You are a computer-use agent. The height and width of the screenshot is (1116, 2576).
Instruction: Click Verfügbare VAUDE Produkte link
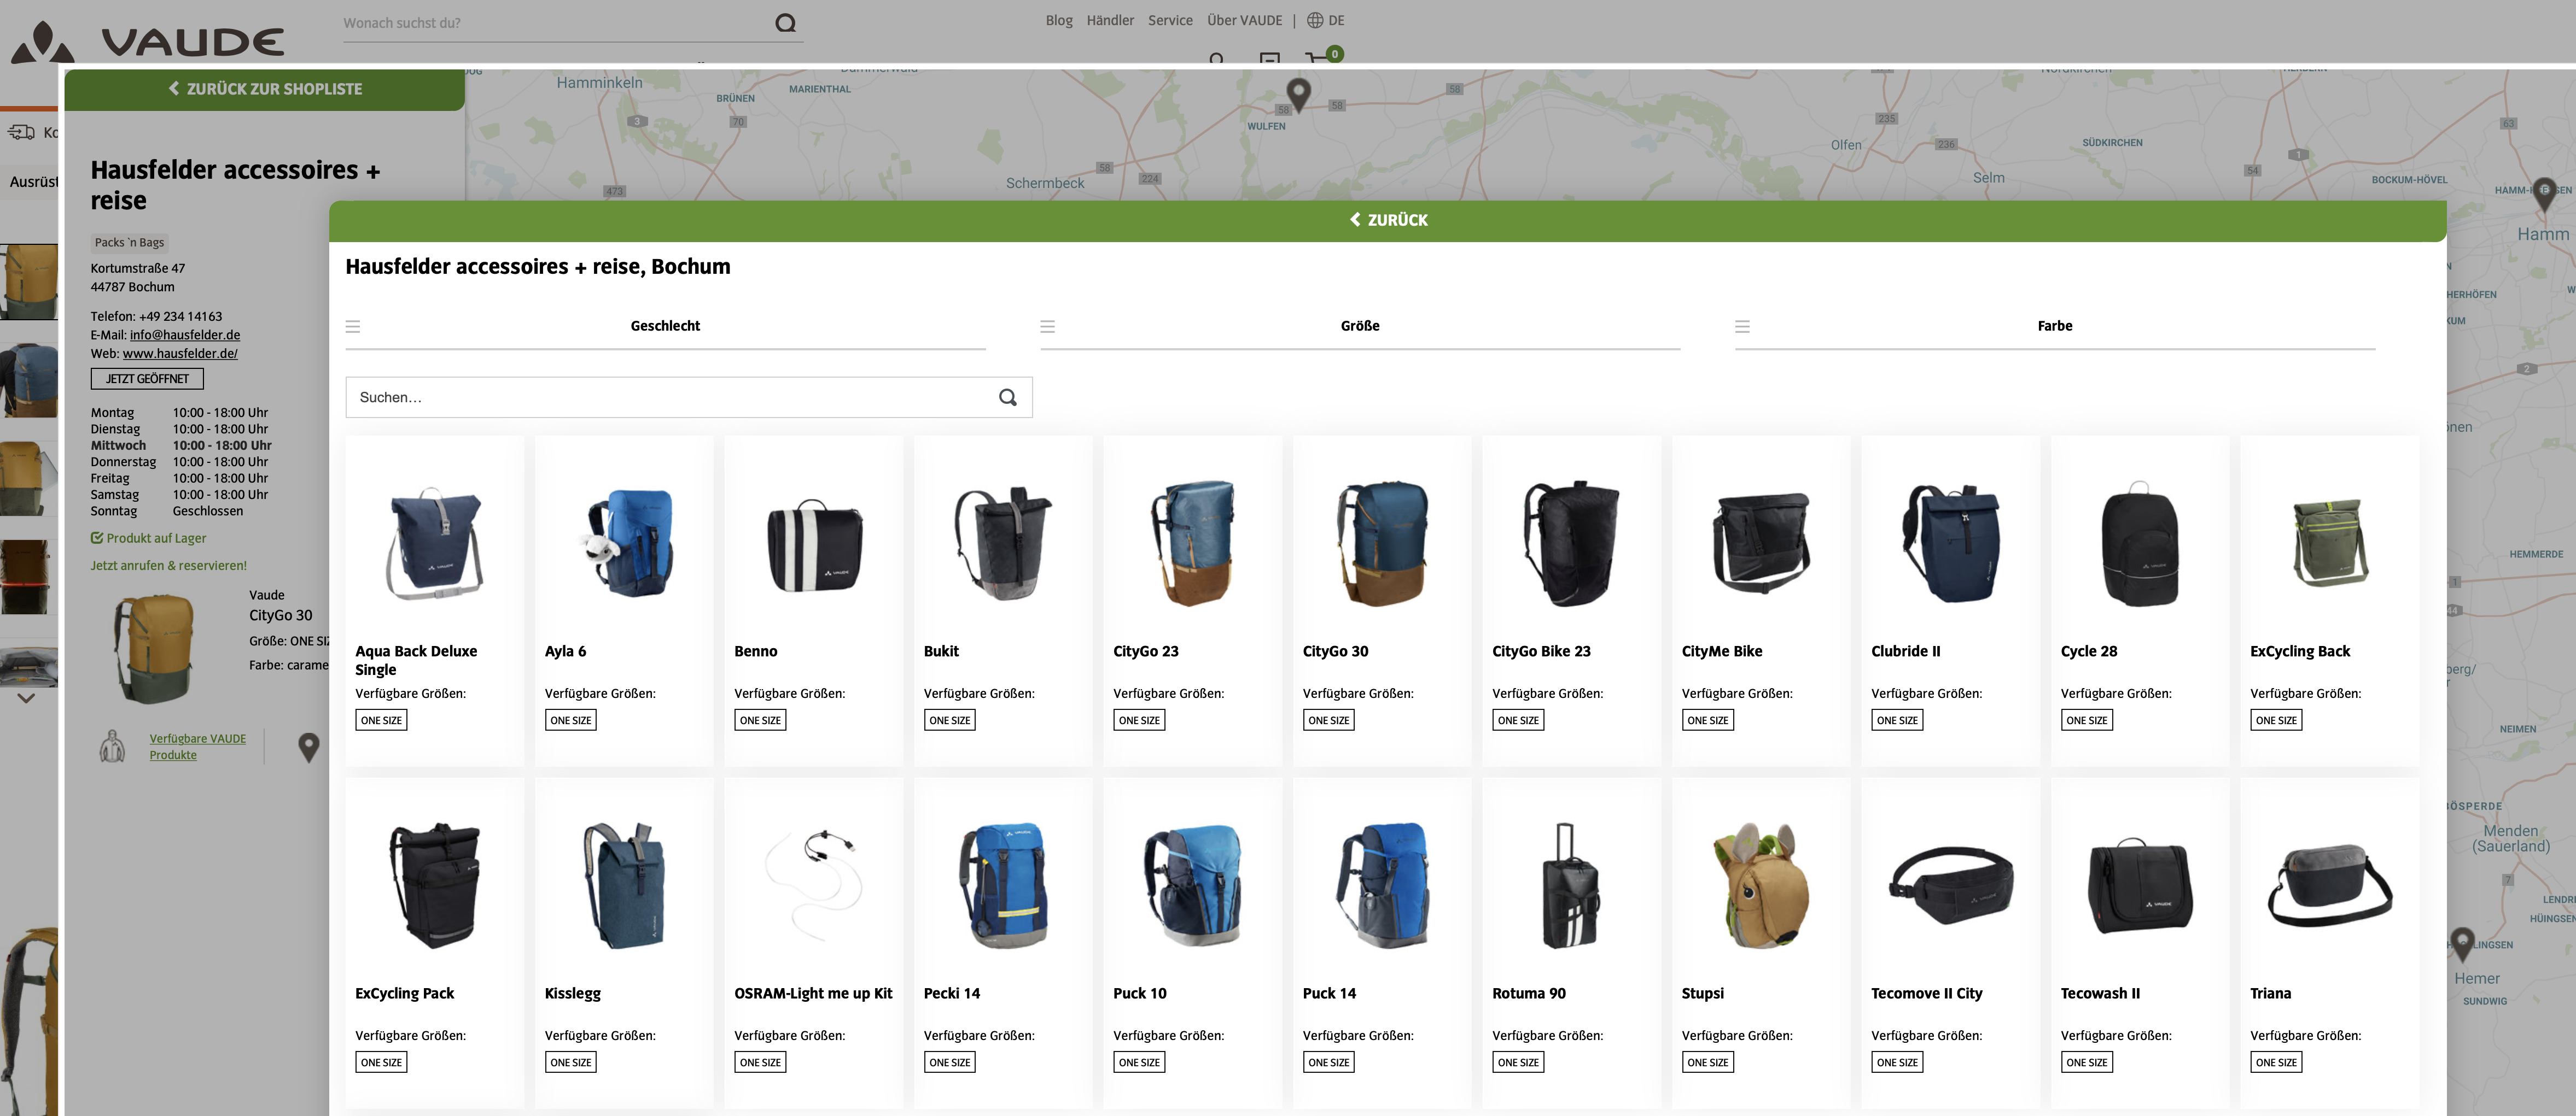198,747
